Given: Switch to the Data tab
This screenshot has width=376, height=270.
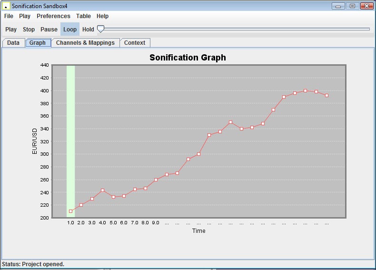Looking at the screenshot, I should (13, 43).
